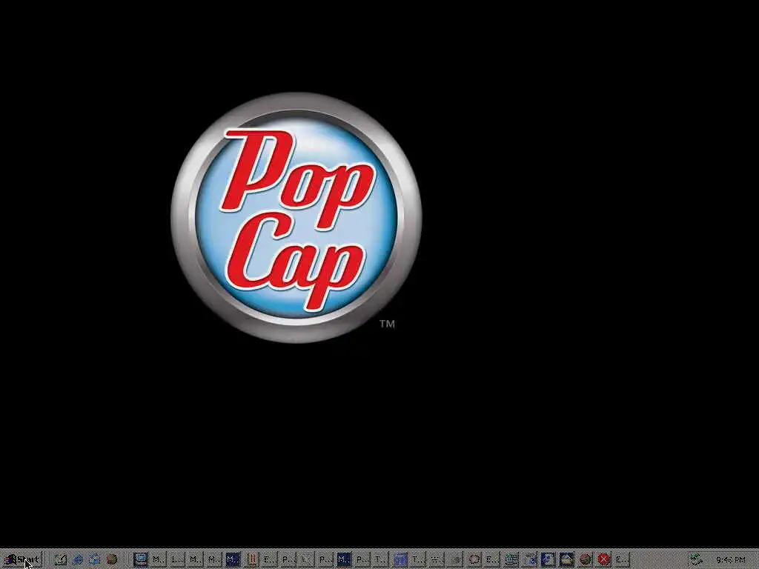Launch Internet Explorer from the Quick Launch bar

[x=77, y=560]
